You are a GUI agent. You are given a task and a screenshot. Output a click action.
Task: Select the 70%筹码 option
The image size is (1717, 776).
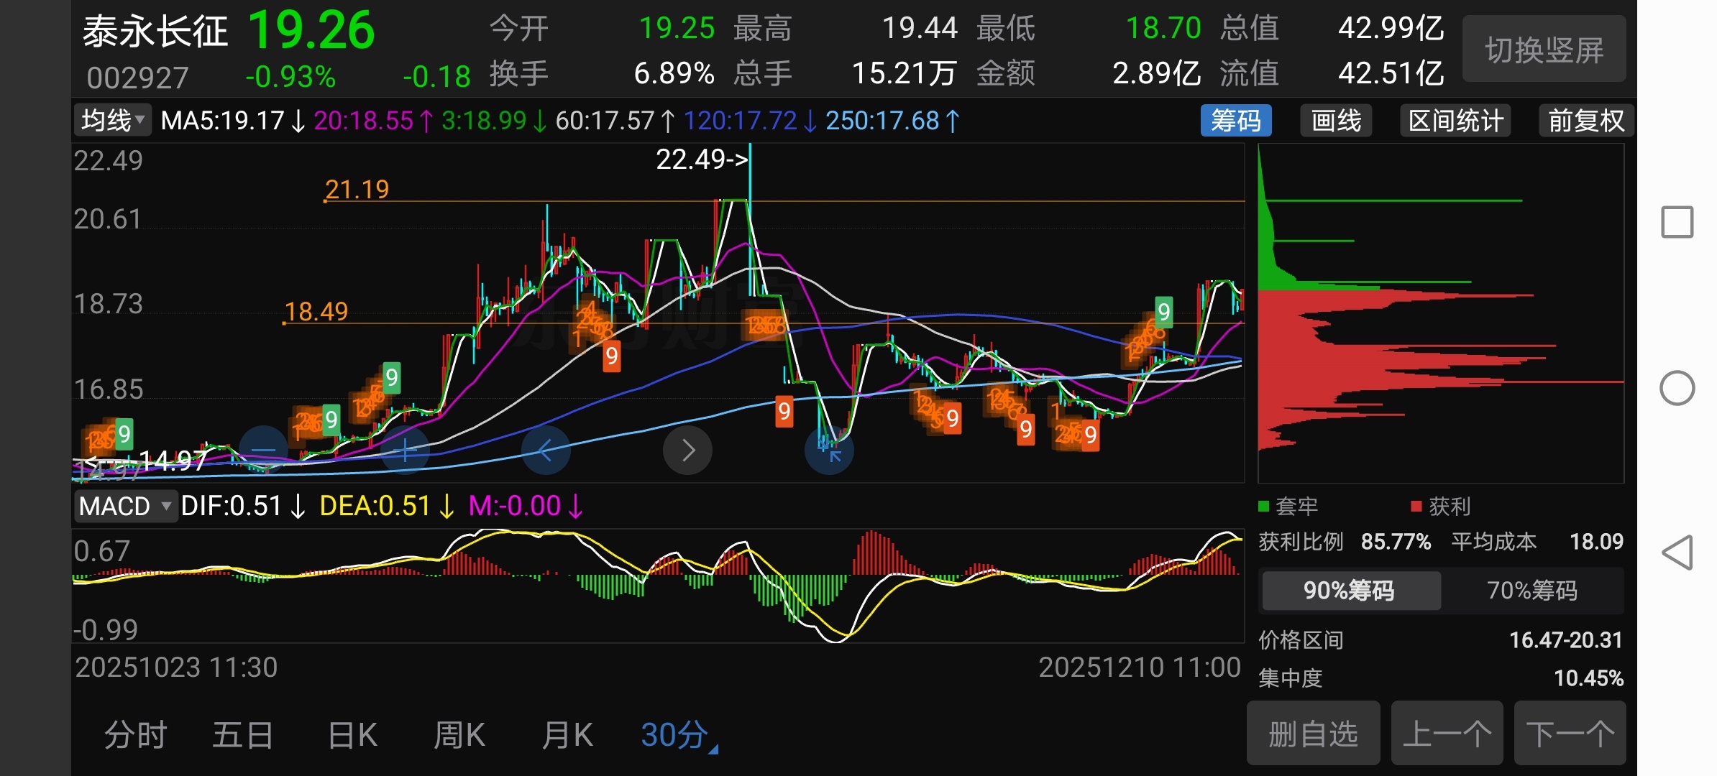tap(1531, 591)
